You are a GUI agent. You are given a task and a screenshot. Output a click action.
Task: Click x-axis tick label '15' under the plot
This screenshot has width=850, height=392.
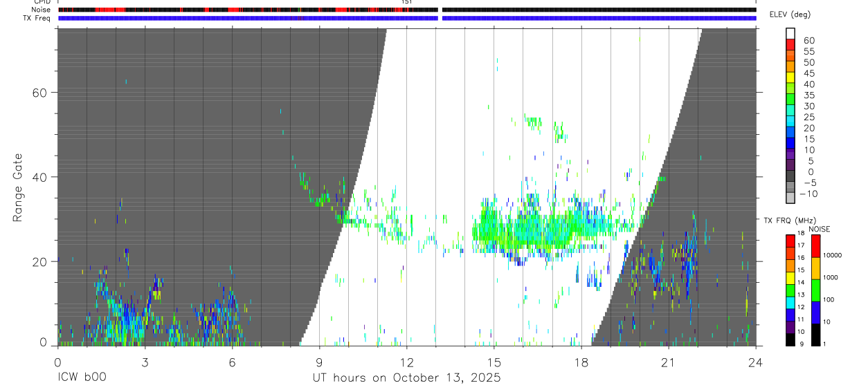pyautogui.click(x=494, y=362)
